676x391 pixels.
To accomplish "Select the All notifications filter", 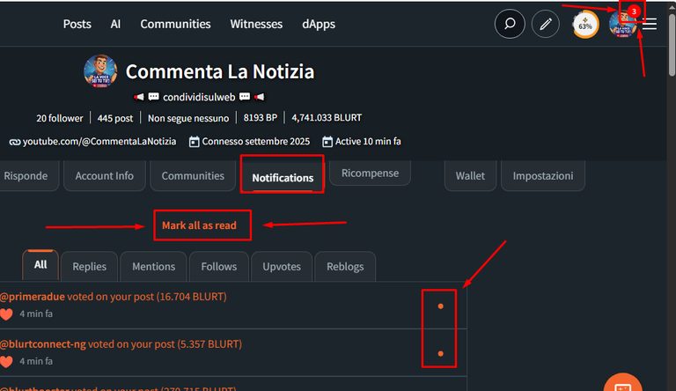I will click(40, 265).
